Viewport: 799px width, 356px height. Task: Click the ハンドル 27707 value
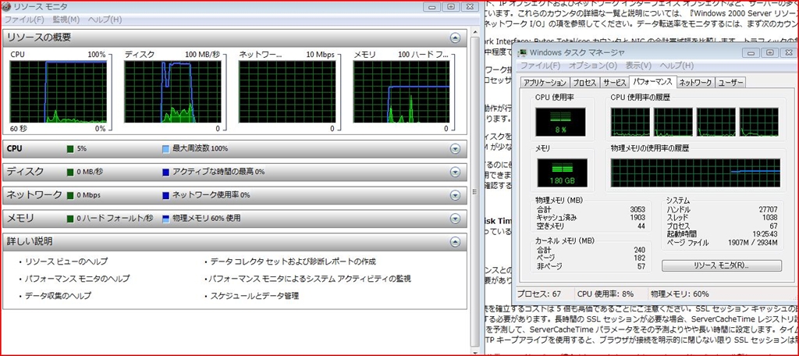coord(768,209)
